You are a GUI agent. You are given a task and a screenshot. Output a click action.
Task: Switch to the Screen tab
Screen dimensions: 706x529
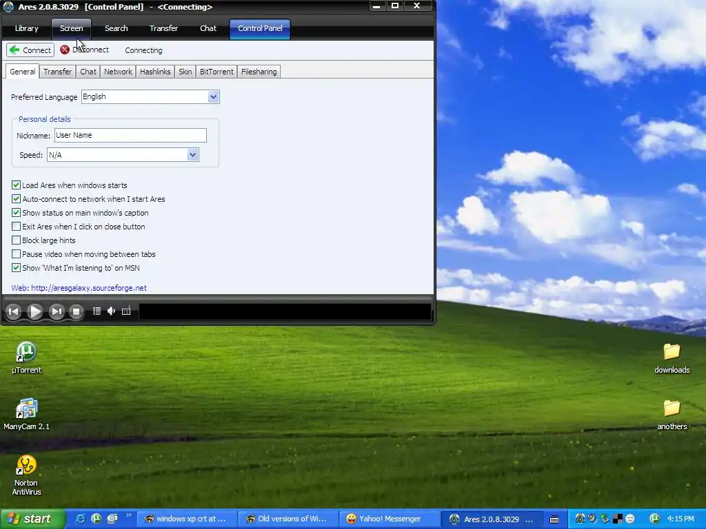tap(71, 28)
